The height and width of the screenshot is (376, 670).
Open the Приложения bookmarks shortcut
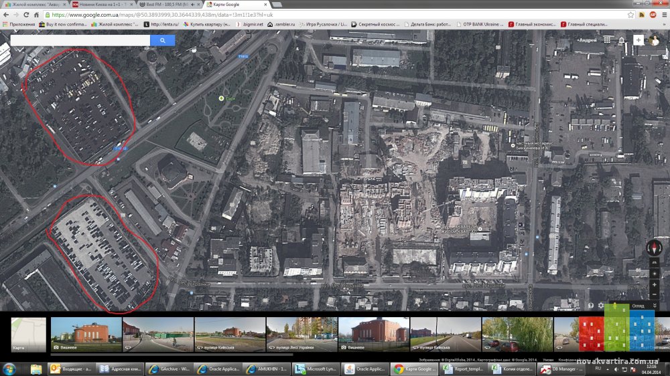point(19,24)
